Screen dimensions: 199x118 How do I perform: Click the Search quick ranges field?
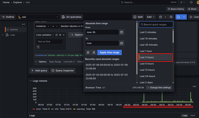156,24
